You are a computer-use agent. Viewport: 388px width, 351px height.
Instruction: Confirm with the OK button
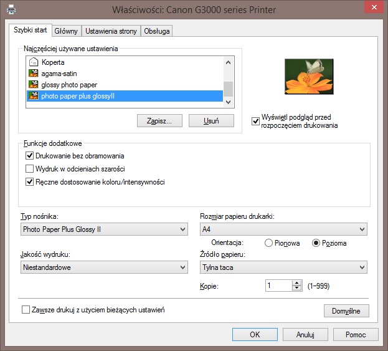click(x=255, y=335)
